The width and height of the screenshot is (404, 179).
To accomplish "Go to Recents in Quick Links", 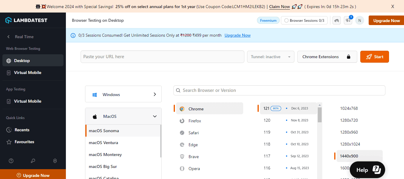I will tap(22, 130).
